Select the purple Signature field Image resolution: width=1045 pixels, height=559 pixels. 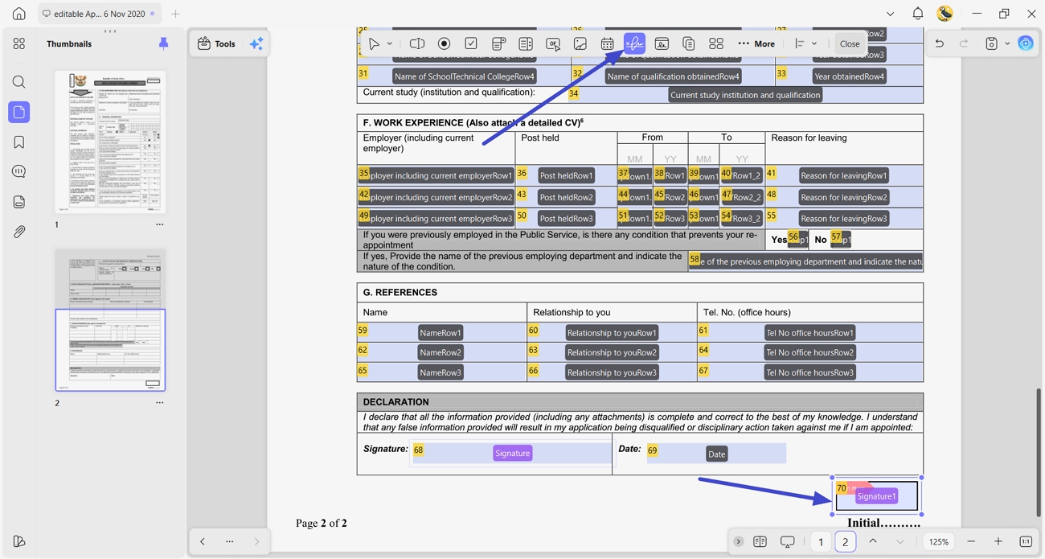click(x=512, y=454)
